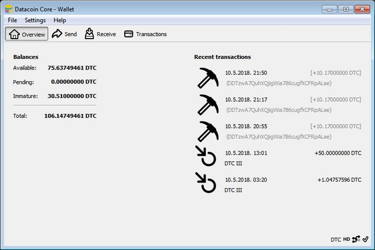Viewport: 375px width, 250px height.
Task: Select the 10.5.2018. 03:20 transaction date
Action: (246, 180)
